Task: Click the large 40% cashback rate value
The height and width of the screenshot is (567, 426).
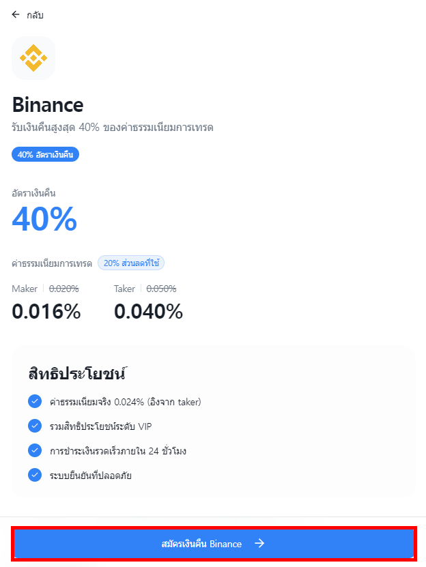Action: coord(45,219)
